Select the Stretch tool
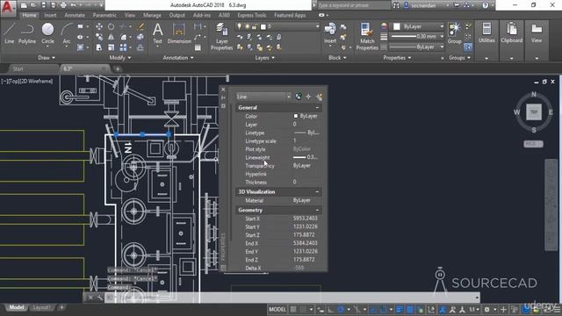 pyautogui.click(x=99, y=47)
